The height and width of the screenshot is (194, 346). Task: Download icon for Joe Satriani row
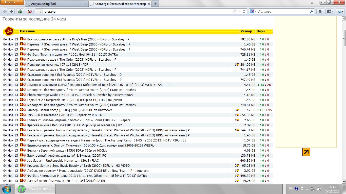click(21, 160)
